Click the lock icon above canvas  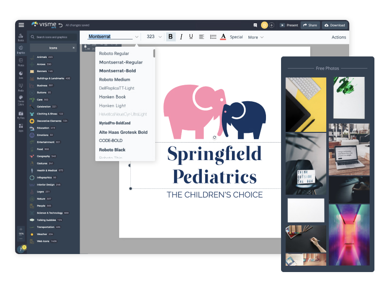(86, 46)
